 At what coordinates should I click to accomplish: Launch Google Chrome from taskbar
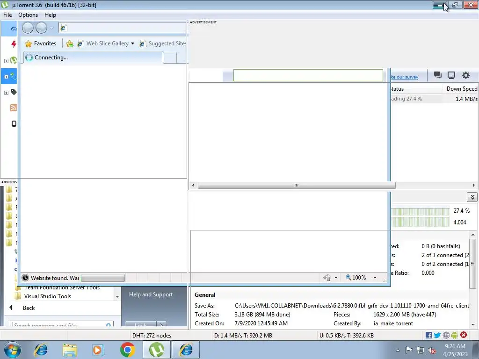point(127,350)
